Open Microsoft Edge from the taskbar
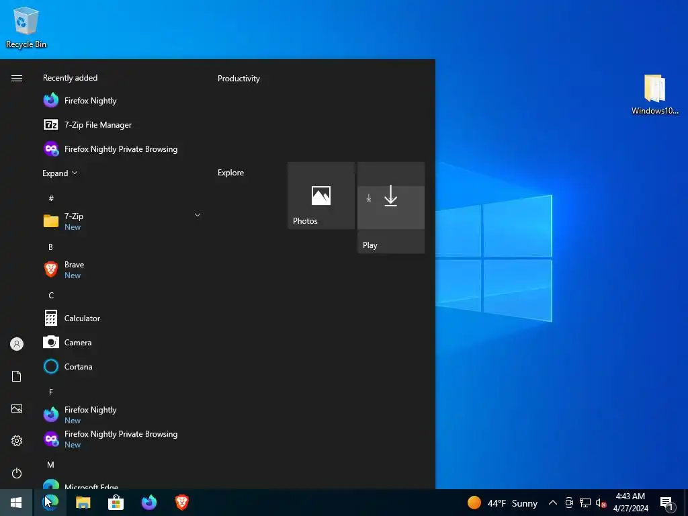 (x=50, y=503)
